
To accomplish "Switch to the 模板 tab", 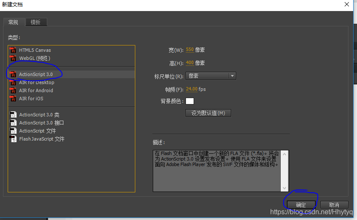I will (36, 22).
